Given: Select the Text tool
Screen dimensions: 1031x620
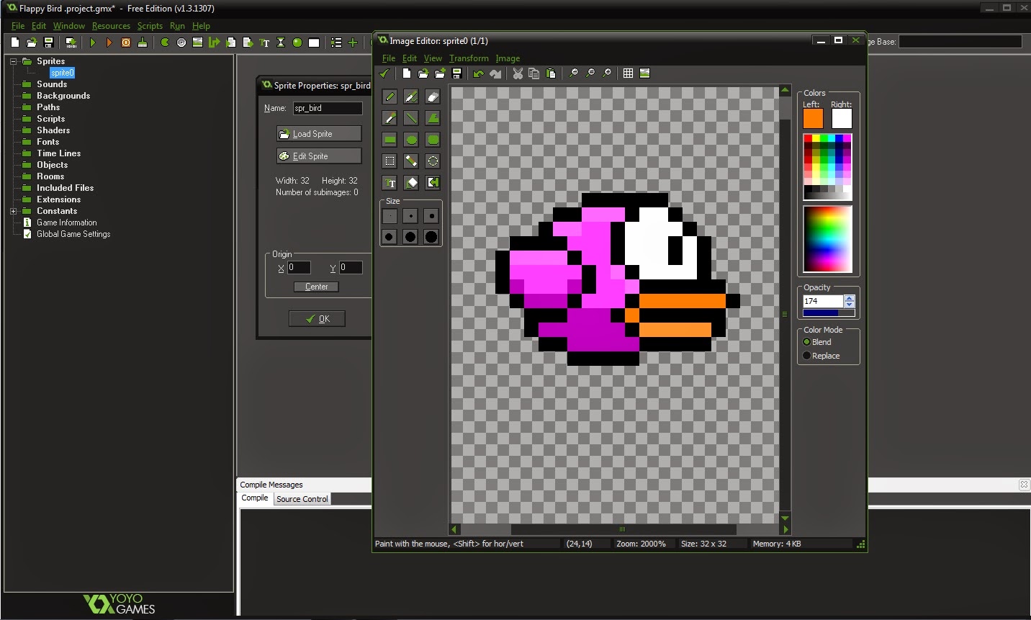Looking at the screenshot, I should click(x=390, y=183).
